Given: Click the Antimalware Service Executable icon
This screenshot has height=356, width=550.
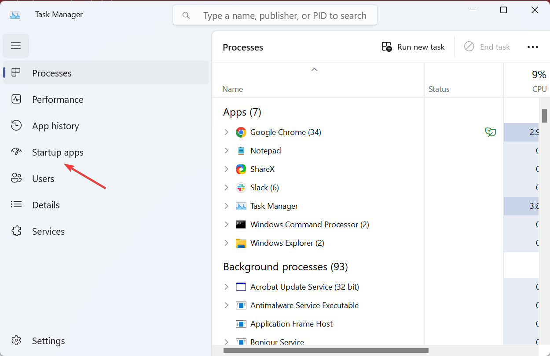Looking at the screenshot, I should point(241,305).
